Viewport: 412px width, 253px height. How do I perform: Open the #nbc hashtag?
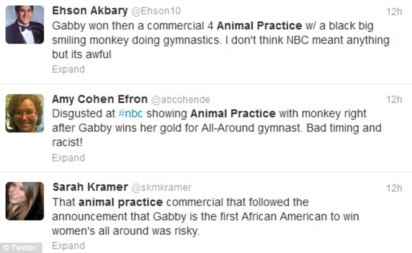point(131,114)
